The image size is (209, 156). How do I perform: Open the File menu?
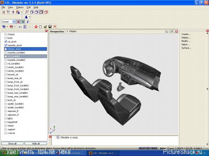point(3,7)
